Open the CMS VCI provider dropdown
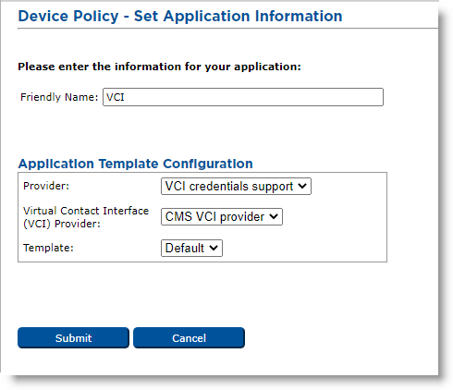 tap(222, 216)
